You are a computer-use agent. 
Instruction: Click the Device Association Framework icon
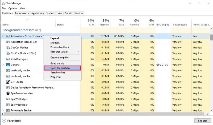[x=8, y=88]
